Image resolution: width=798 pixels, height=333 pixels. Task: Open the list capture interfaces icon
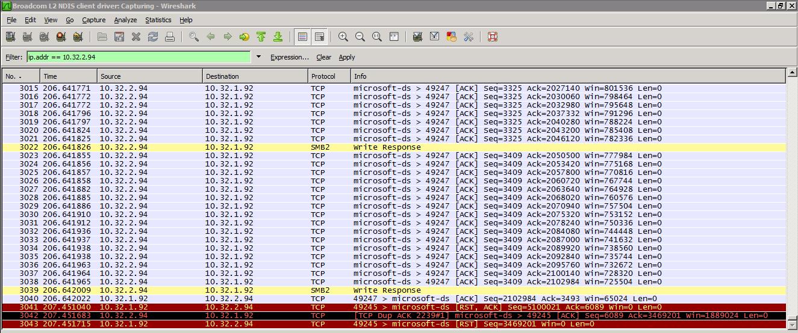pyautogui.click(x=10, y=37)
